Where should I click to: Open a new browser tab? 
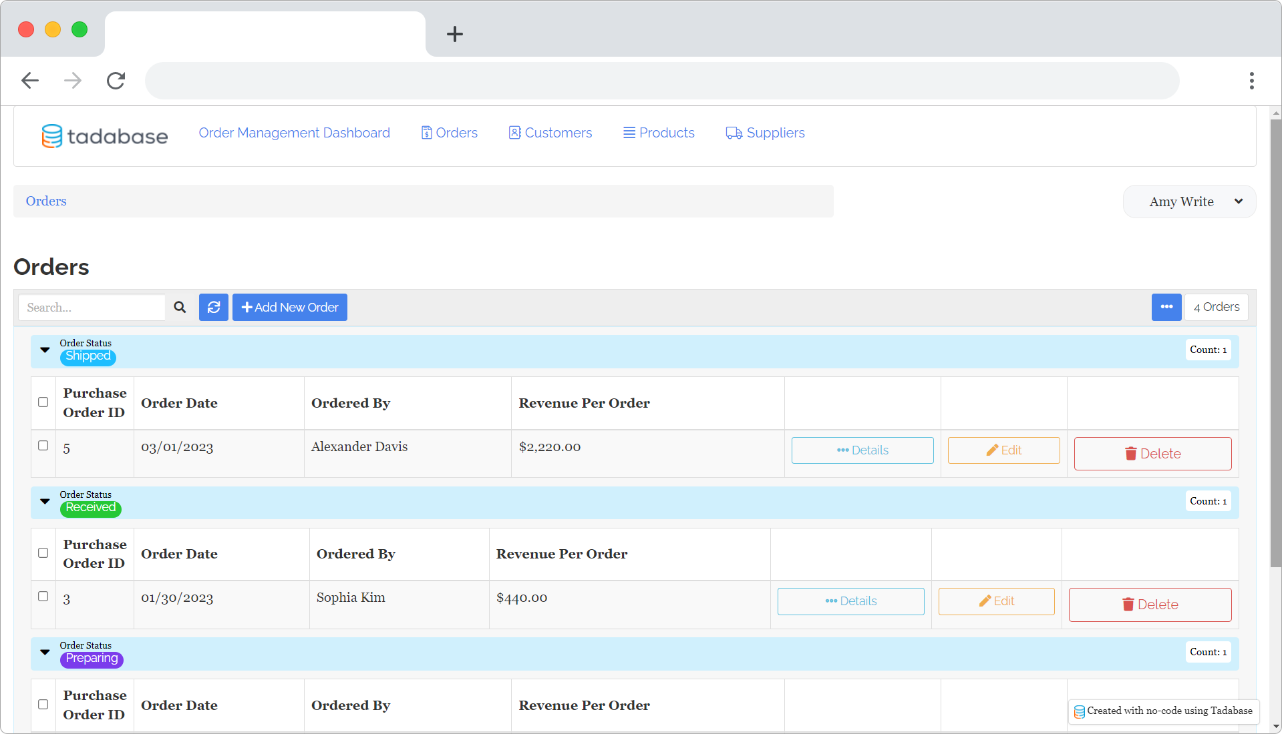[x=455, y=34]
